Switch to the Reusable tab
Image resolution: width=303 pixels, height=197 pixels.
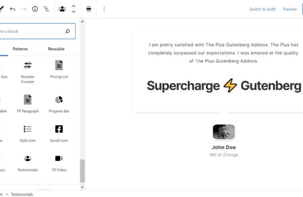pyautogui.click(x=56, y=49)
